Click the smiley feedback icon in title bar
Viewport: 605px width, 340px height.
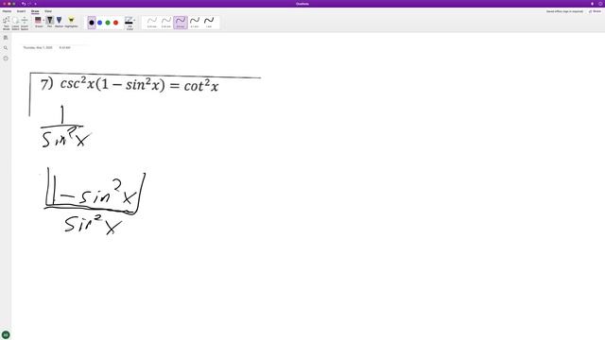tap(600, 4)
